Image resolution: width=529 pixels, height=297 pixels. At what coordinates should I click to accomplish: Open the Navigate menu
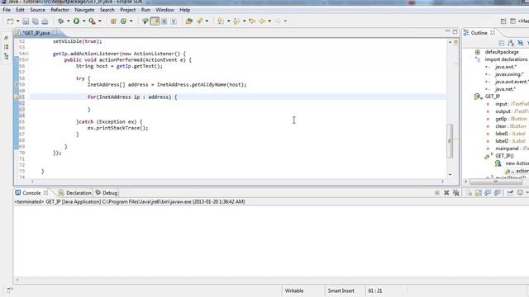(x=84, y=10)
